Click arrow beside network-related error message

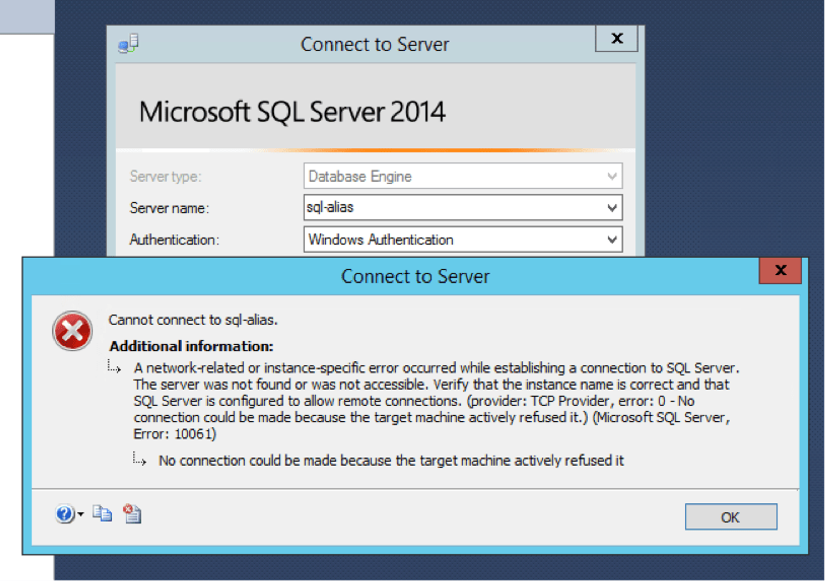click(114, 368)
